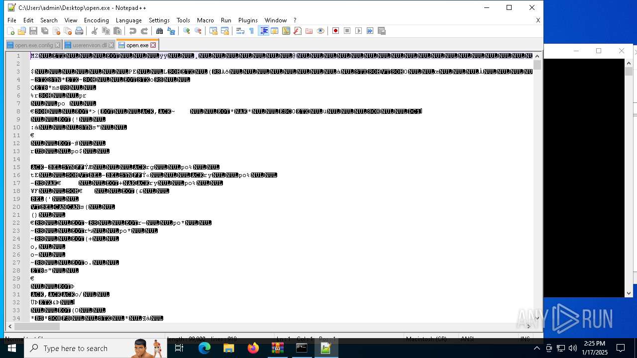The height and width of the screenshot is (358, 637).
Task: Click the vertical scrollbar down arrow
Action: (x=537, y=318)
